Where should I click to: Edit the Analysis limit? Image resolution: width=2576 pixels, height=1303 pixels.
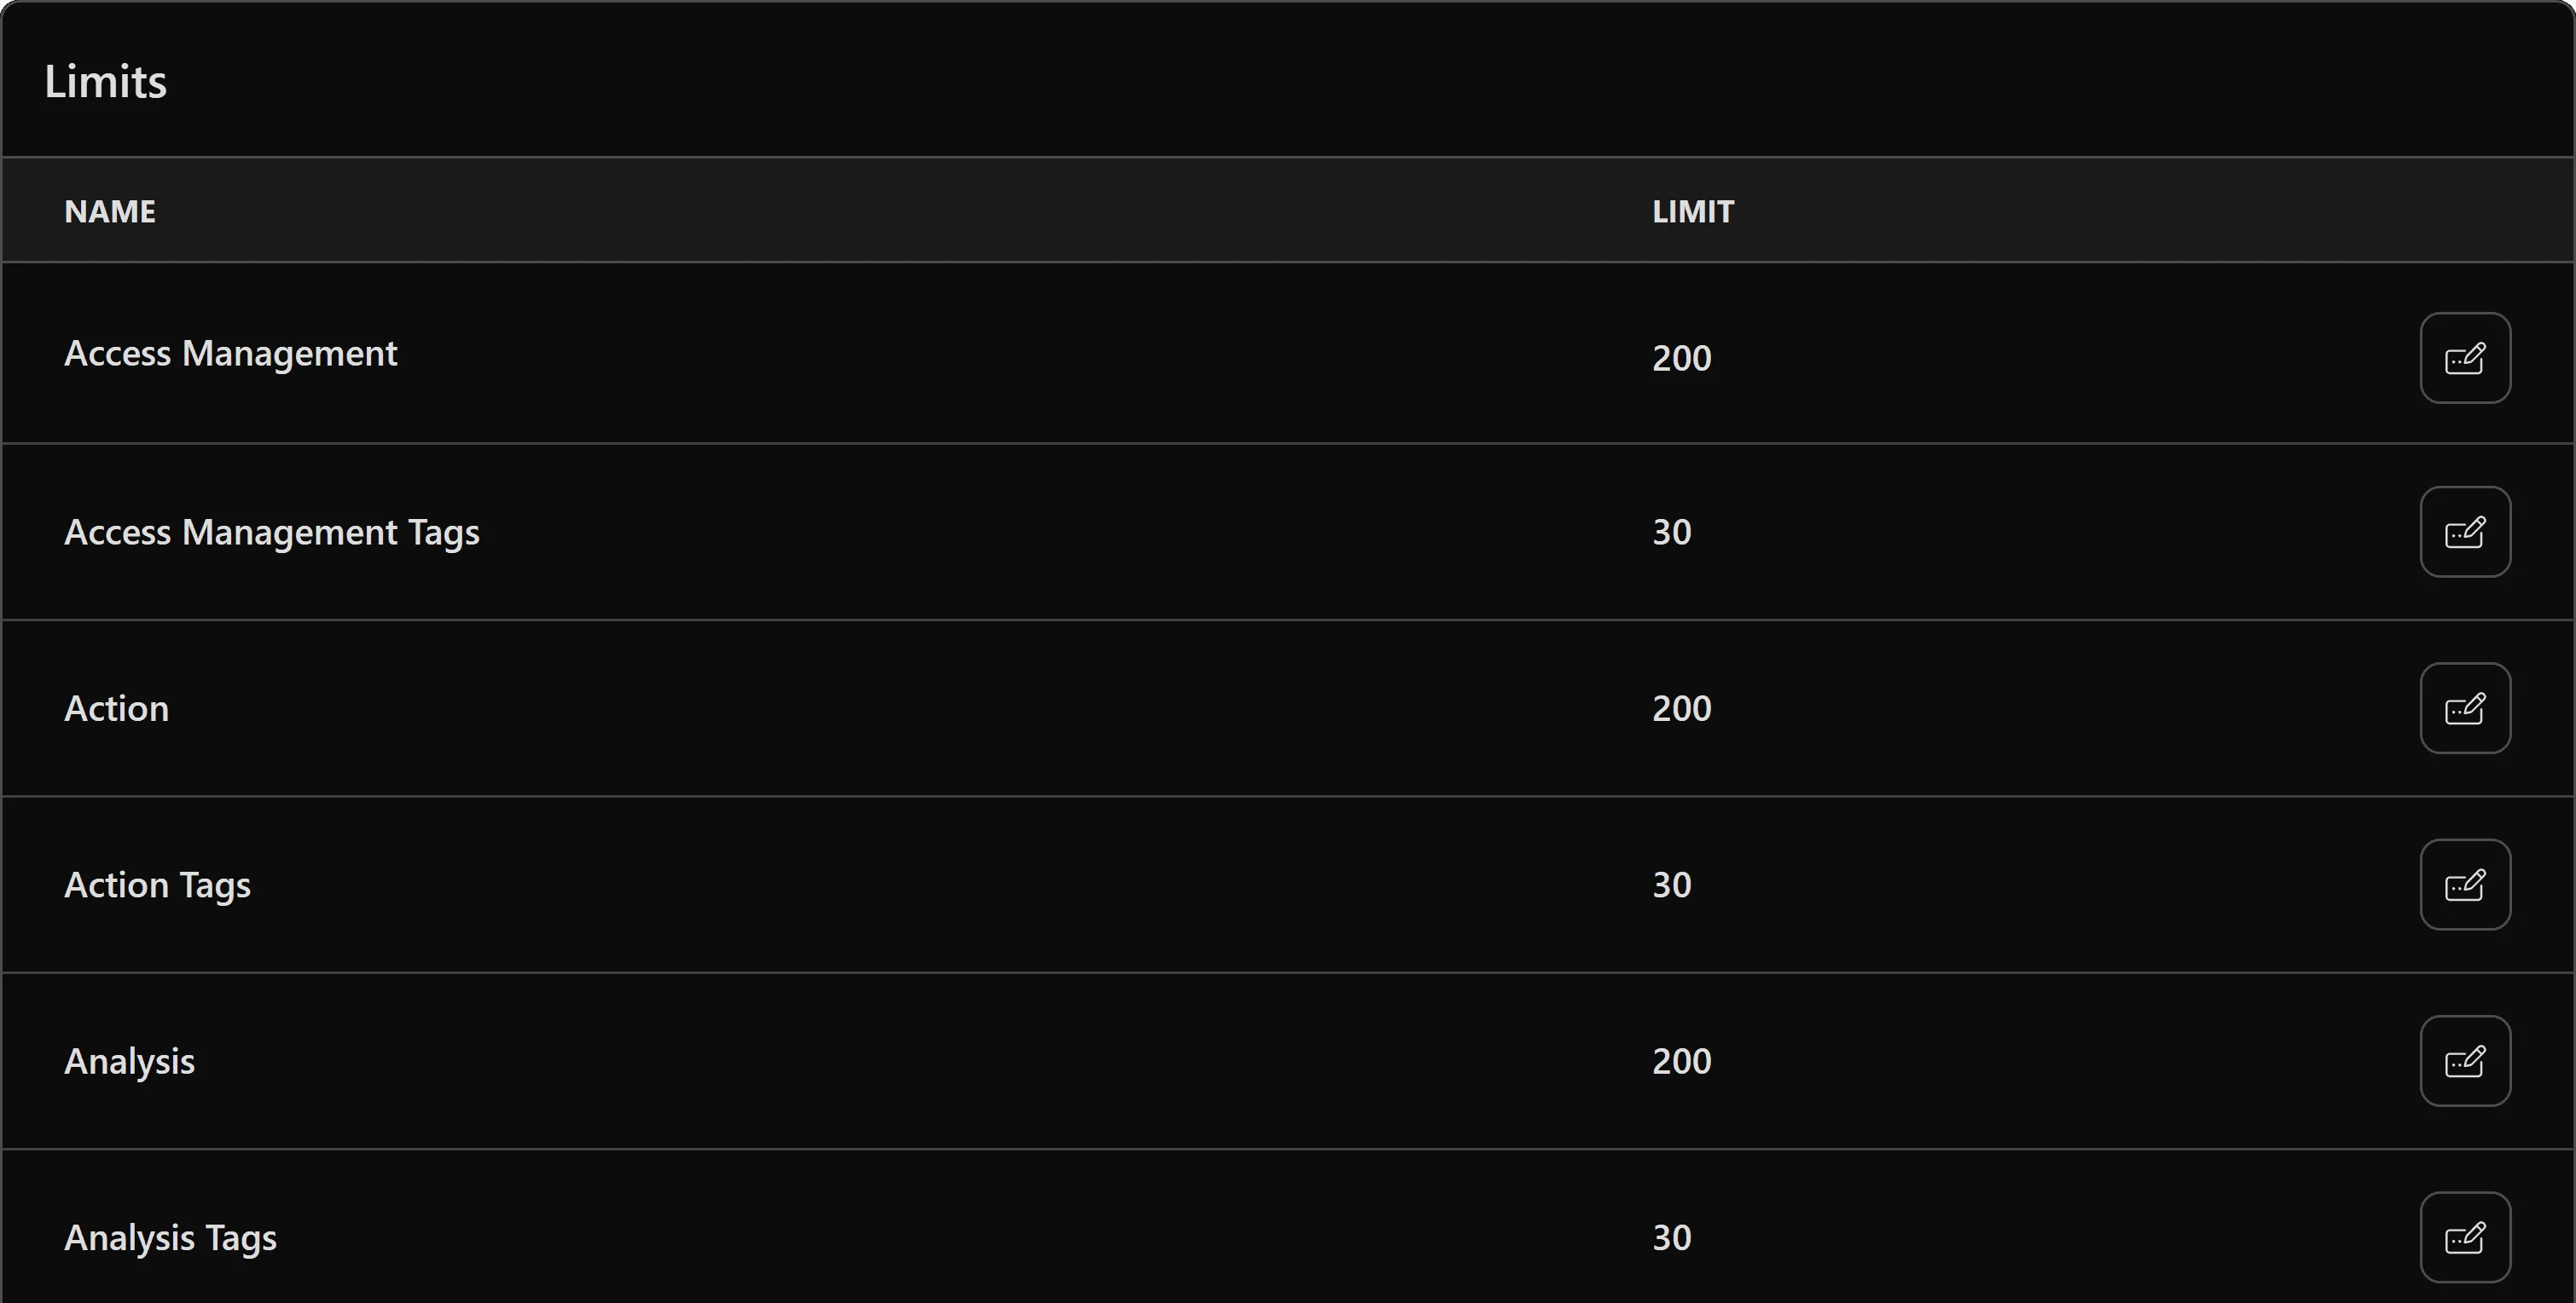click(2464, 1060)
